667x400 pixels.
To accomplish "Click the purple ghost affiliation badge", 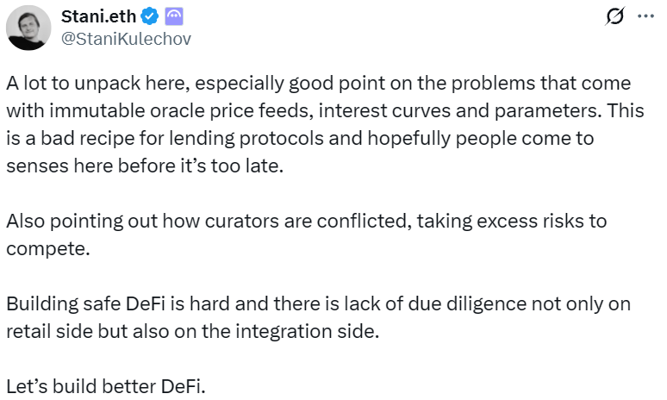I will (172, 16).
